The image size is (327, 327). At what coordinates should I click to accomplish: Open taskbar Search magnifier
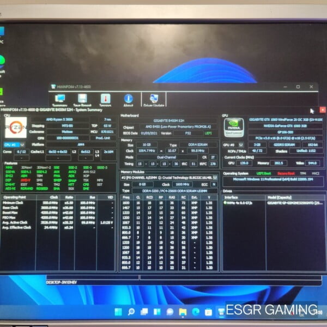[x=131, y=312]
